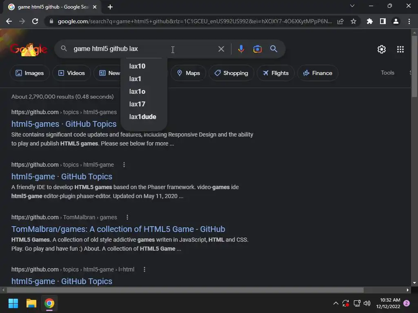
Task: Open a new browser tab
Action: tap(110, 7)
